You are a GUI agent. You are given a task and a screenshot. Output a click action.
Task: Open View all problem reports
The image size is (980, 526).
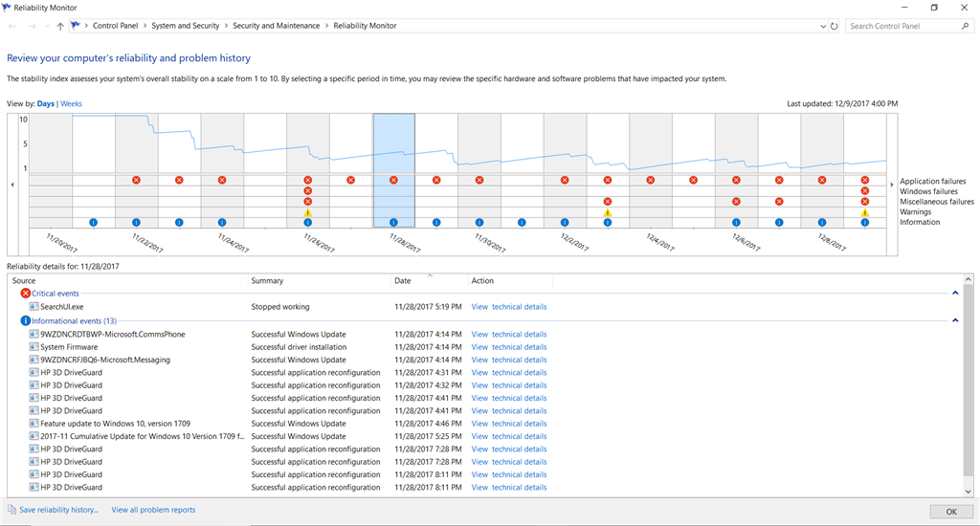tap(153, 510)
